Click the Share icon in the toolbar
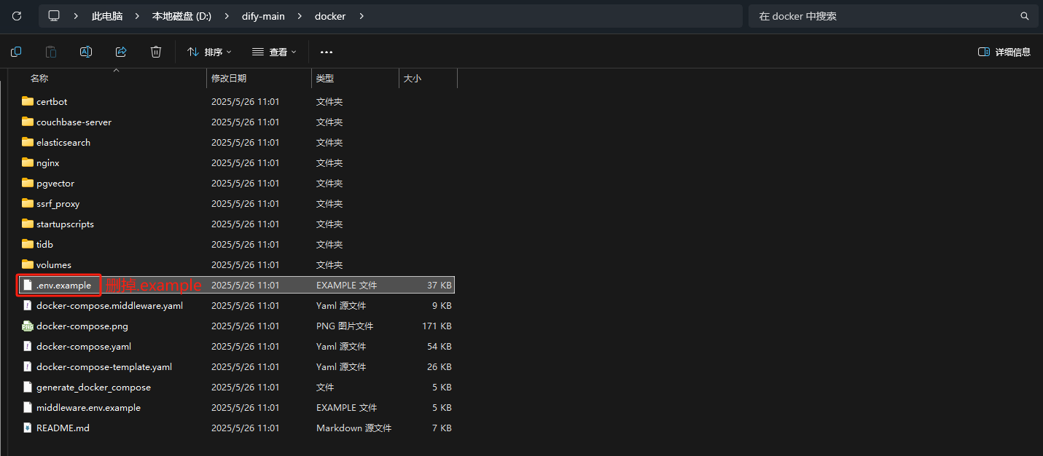Image resolution: width=1043 pixels, height=456 pixels. tap(121, 52)
